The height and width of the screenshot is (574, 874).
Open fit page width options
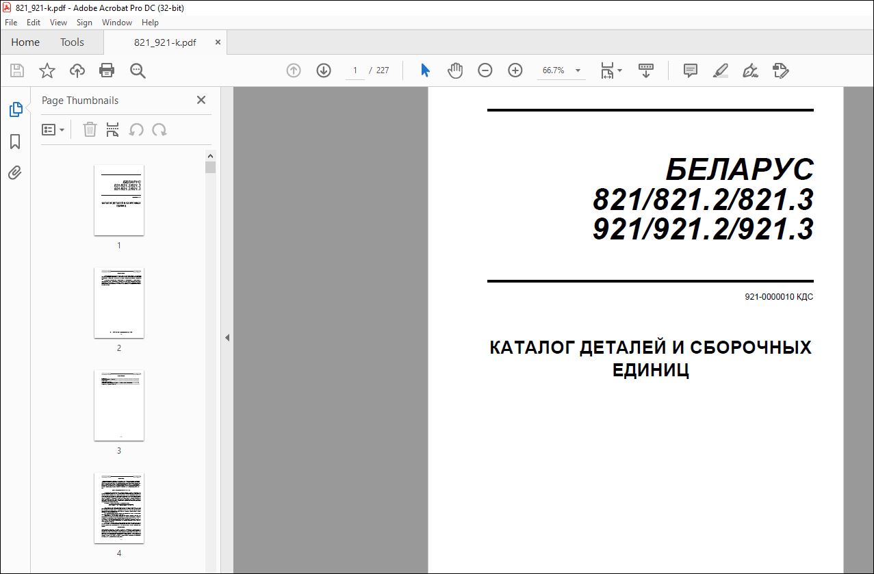[x=611, y=70]
